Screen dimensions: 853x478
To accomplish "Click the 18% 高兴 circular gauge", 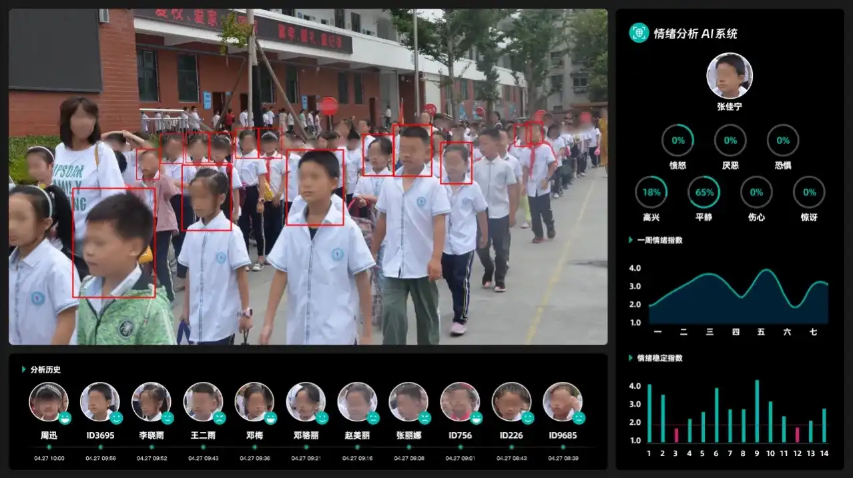I will coord(651,193).
